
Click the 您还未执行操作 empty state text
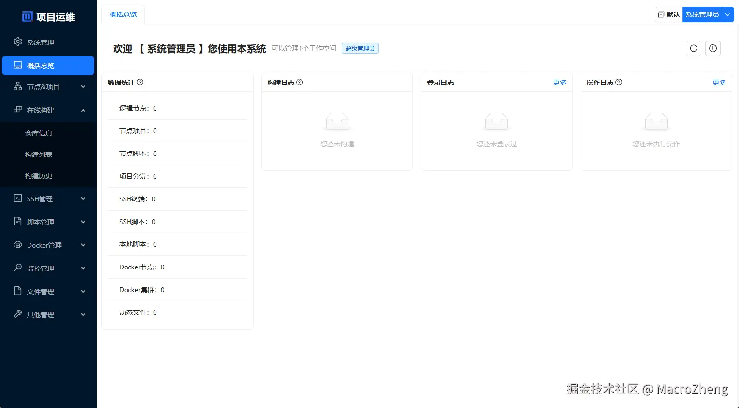[x=656, y=144]
